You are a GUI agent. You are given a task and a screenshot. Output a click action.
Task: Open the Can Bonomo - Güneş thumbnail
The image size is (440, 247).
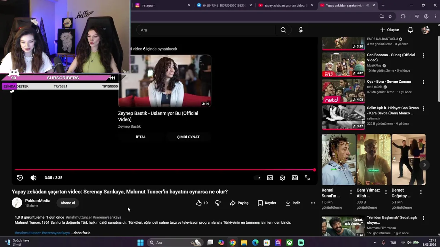click(x=343, y=64)
